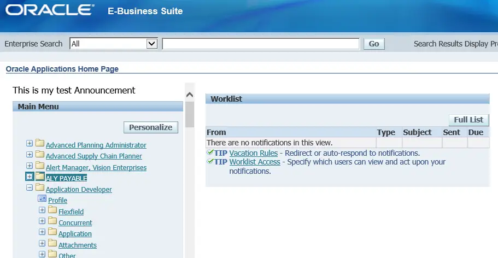Screen dimensions: 498x258
Task: Click Search Results Display text
Action: (456, 44)
